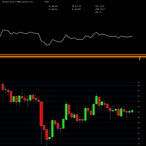This screenshot has width=146, height=146.
Task: Select the 'BOH' ticker symbol label
Action: click(47, 2)
